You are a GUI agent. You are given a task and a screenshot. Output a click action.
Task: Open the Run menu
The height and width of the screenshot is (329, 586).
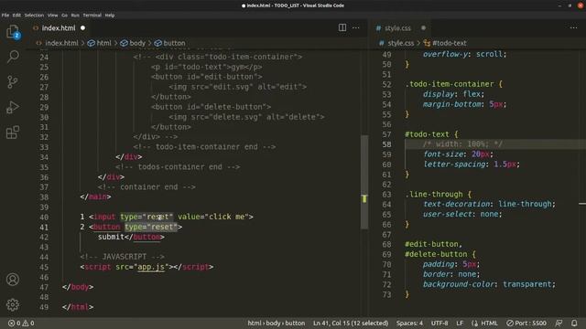click(x=75, y=16)
